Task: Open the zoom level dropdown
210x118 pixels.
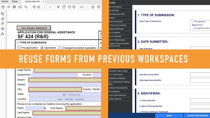Action: 83,7
